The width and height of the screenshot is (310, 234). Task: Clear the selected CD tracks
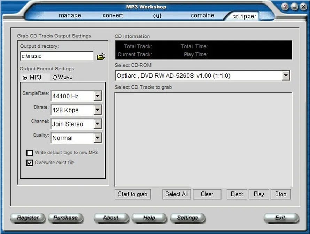tap(207, 194)
